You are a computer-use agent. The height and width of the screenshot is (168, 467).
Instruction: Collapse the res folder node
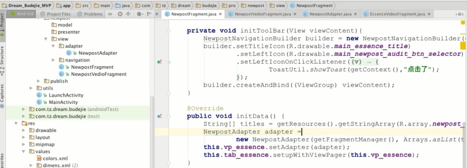tap(16, 123)
